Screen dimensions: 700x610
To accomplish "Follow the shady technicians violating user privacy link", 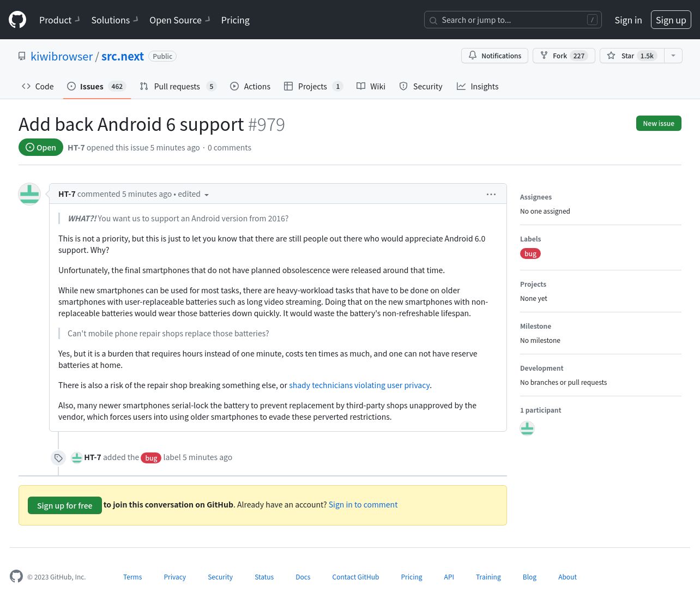I will [x=359, y=385].
